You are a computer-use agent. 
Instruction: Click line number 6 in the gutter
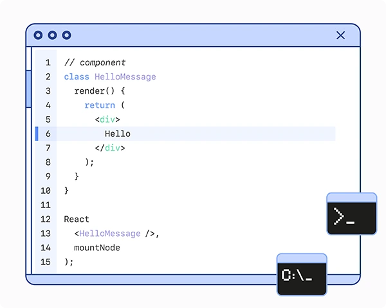point(48,134)
